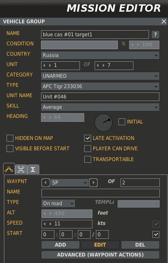Viewport: 168px width, 263px height.
Task: Click the EDIT waypoint button
Action: (100, 245)
